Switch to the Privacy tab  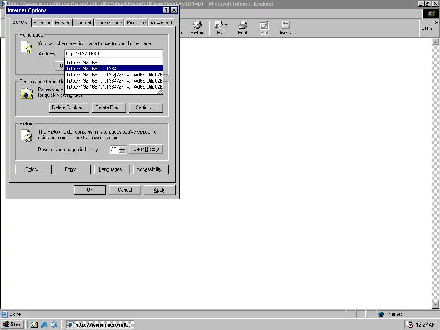point(62,23)
